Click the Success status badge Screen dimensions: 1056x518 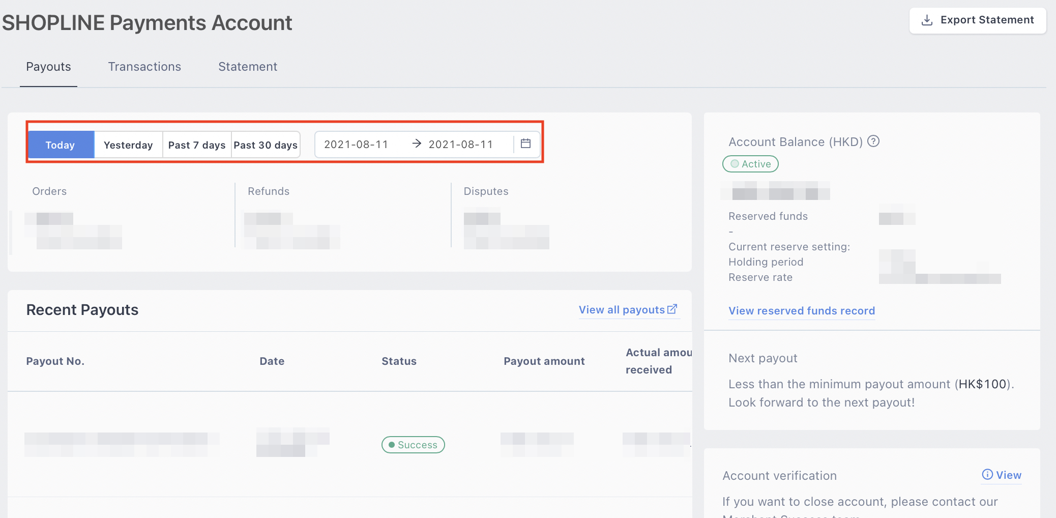[x=413, y=445]
